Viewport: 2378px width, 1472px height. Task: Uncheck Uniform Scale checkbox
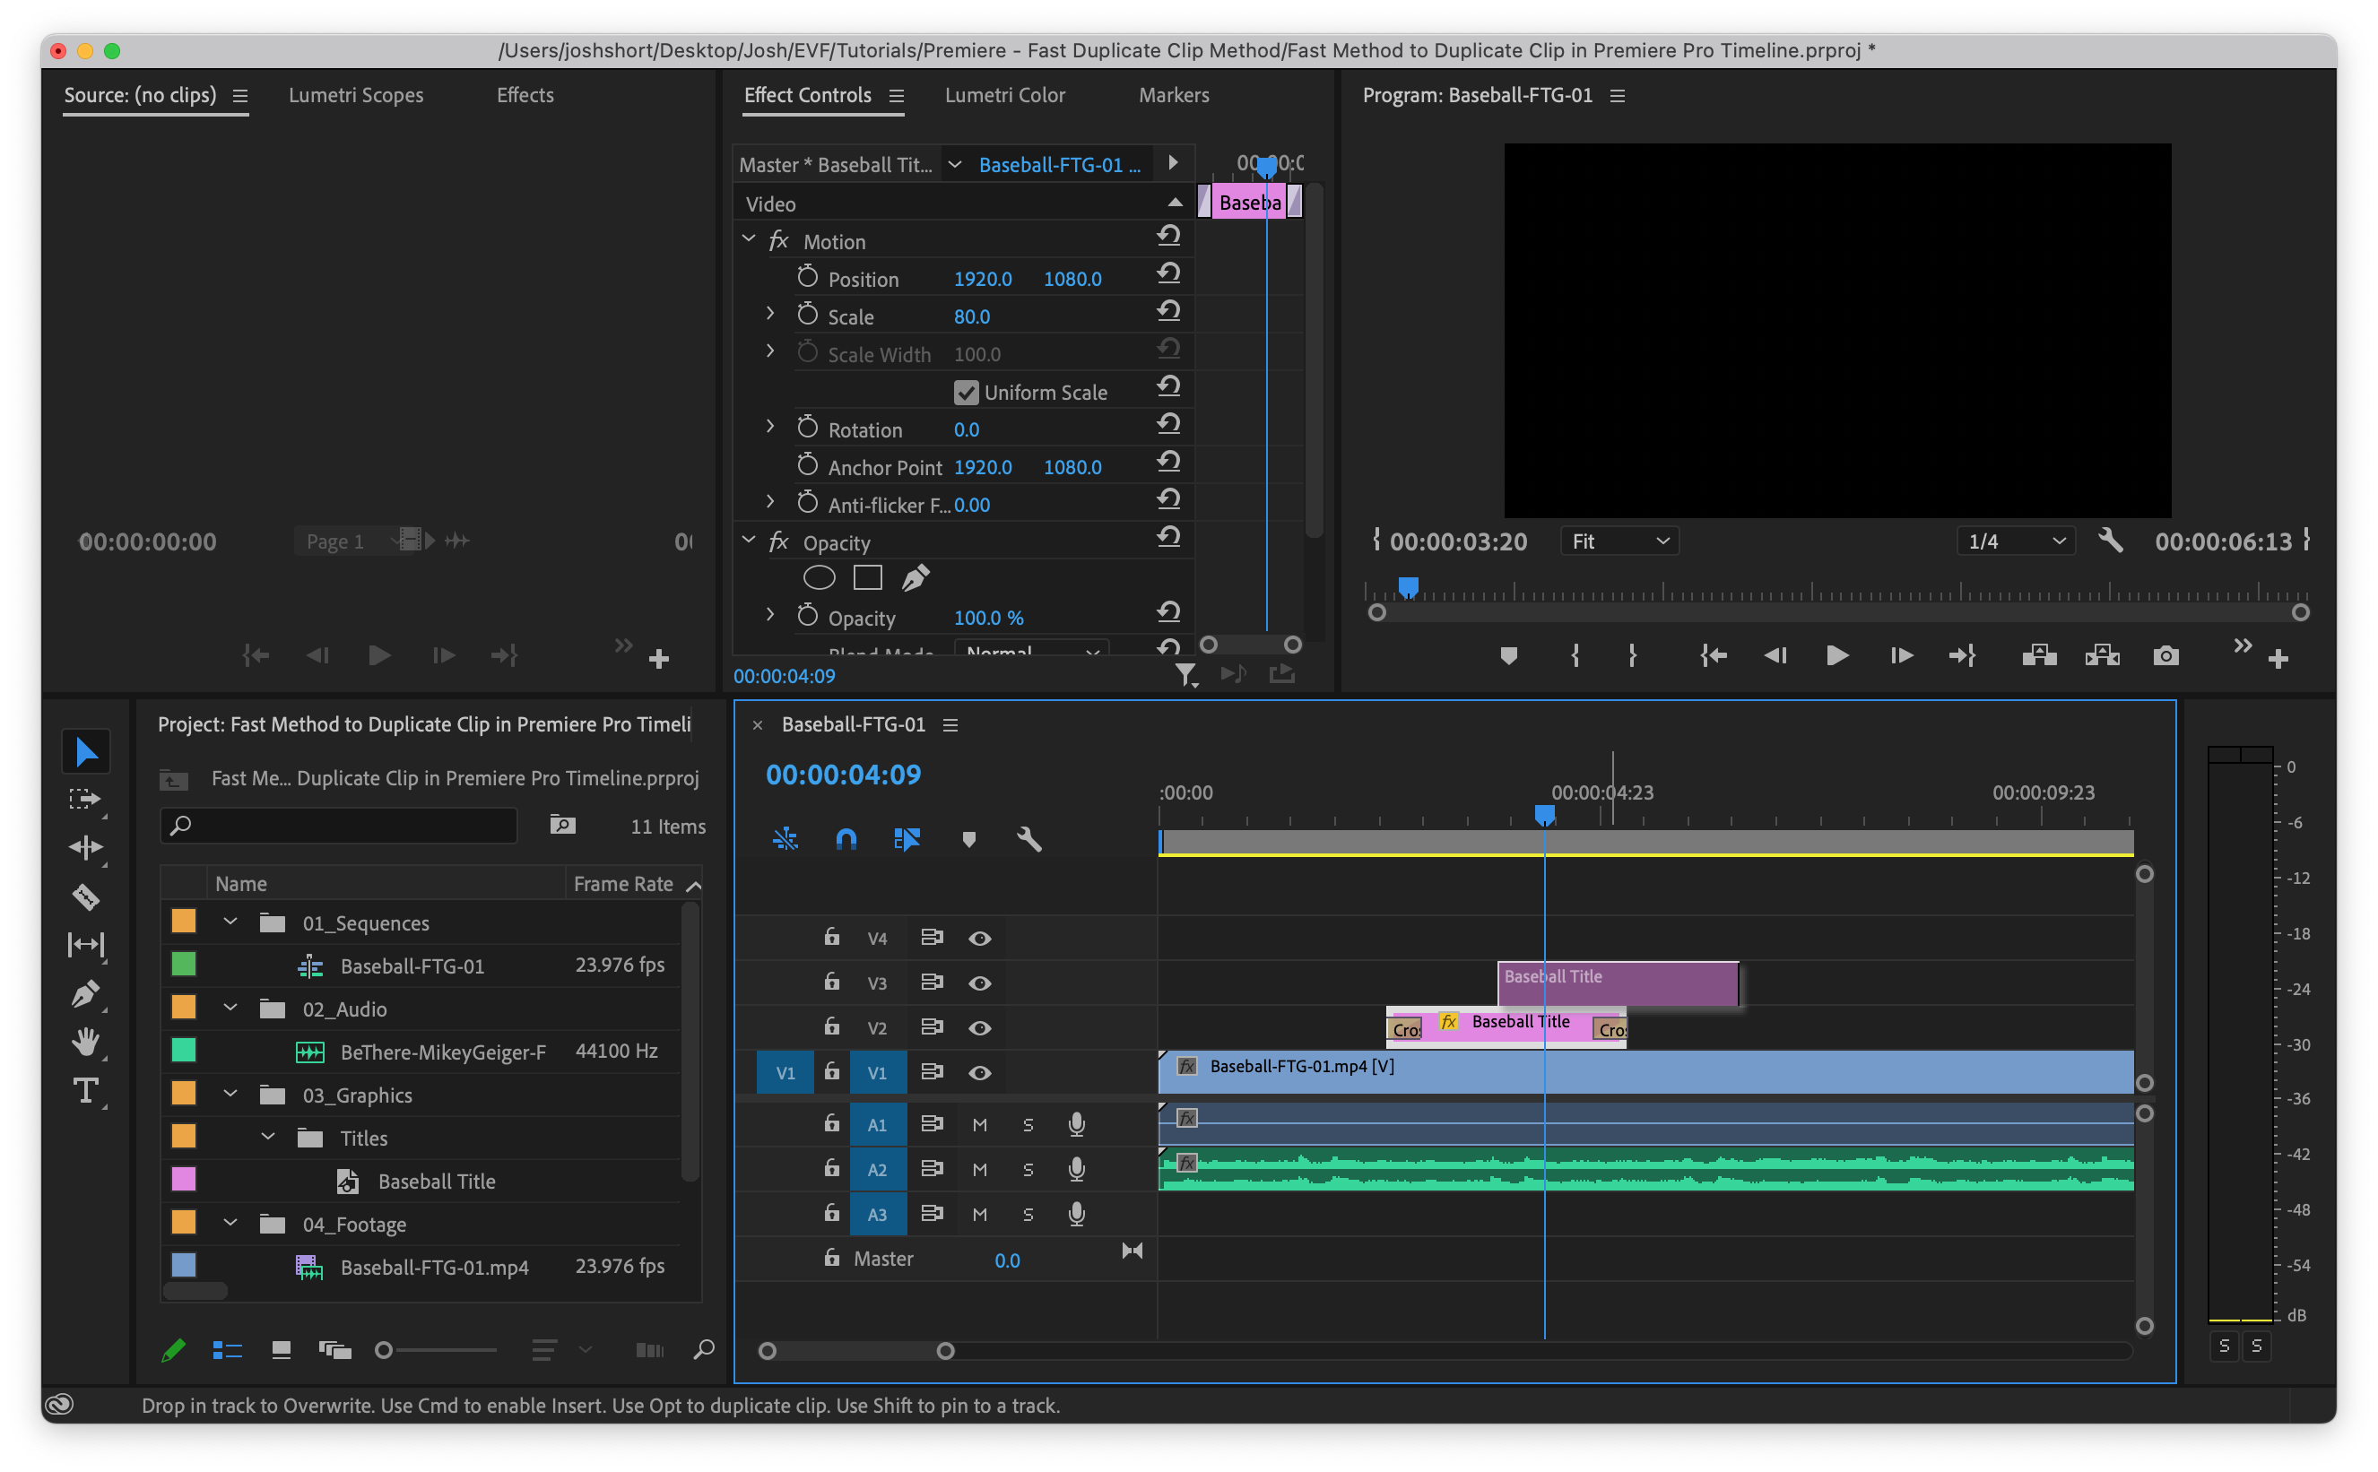(966, 393)
